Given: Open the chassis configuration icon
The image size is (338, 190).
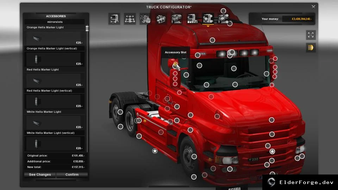Looking at the screenshot, I should (x=130, y=19).
